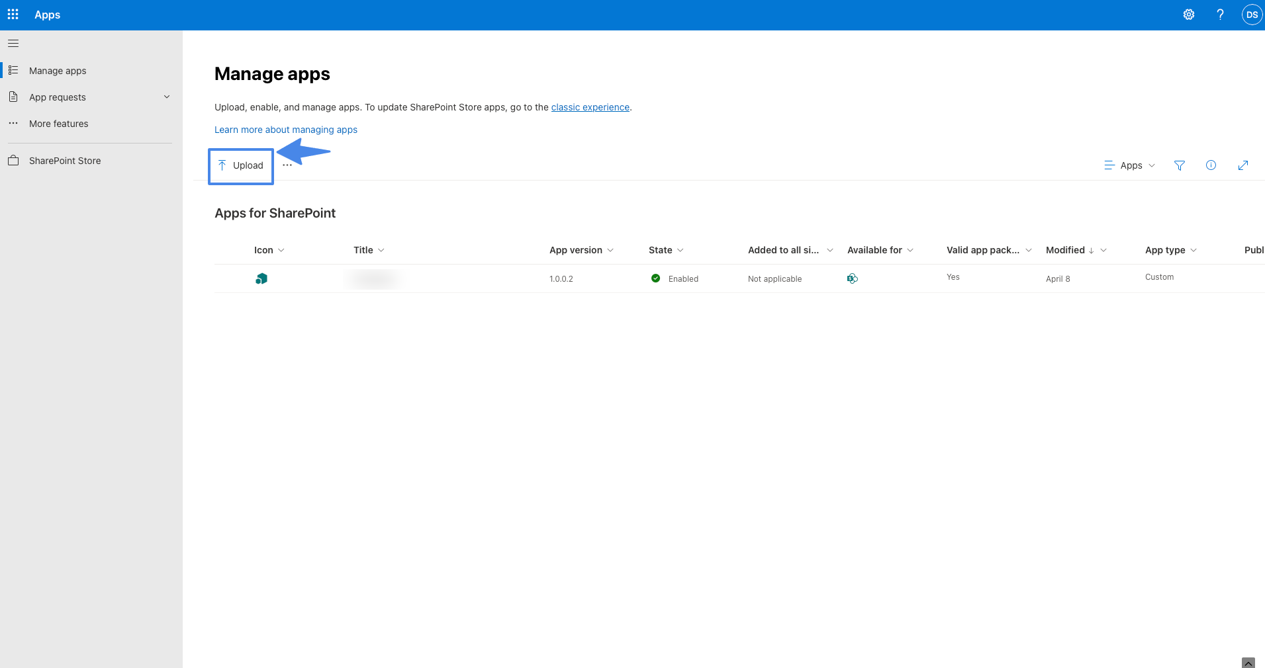The height and width of the screenshot is (668, 1265).
Task: Open the State column header dropdown
Action: point(665,250)
